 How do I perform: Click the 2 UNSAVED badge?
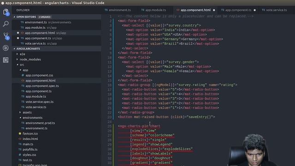point(44,17)
